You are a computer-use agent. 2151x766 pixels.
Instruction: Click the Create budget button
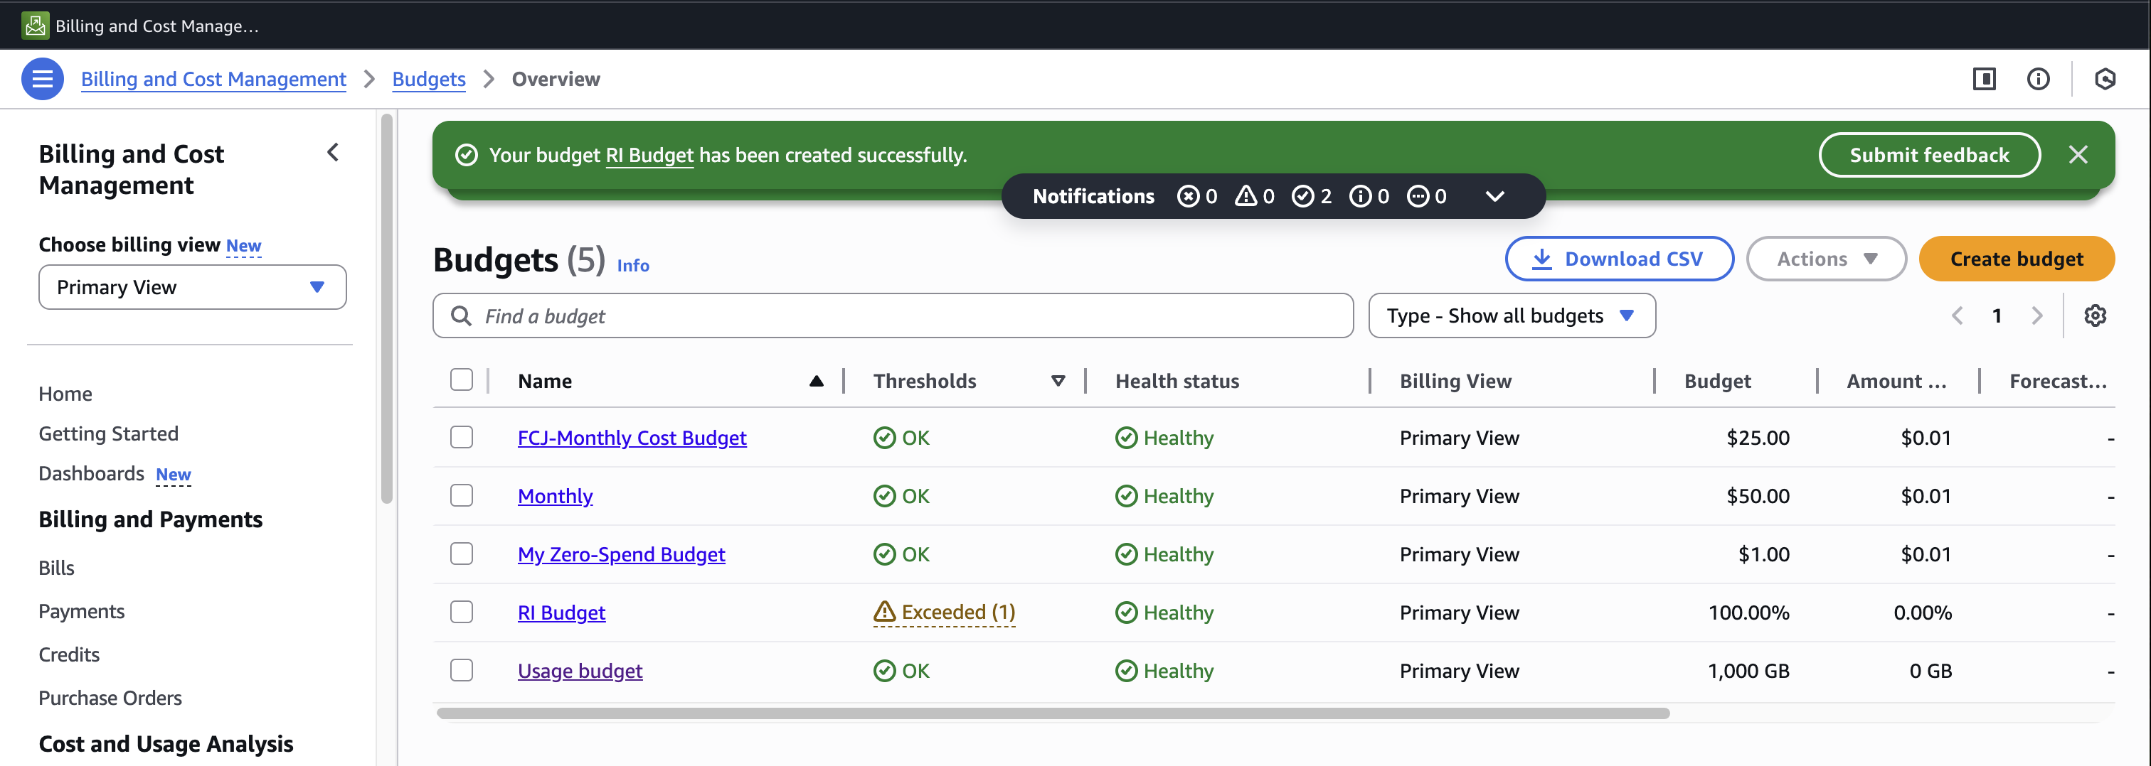point(2016,259)
